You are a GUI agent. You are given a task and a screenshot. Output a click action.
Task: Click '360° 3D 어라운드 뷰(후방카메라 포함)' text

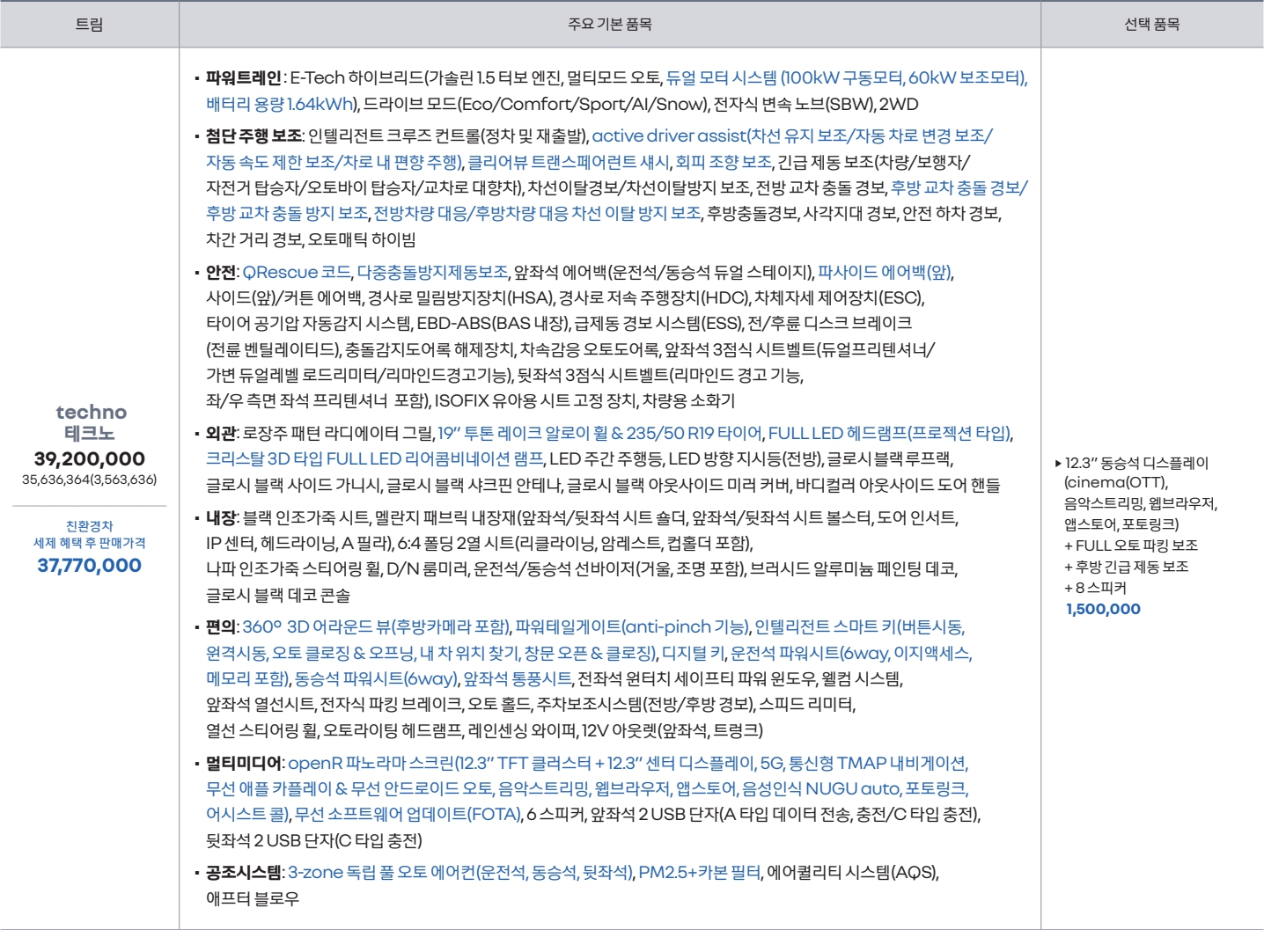(376, 627)
